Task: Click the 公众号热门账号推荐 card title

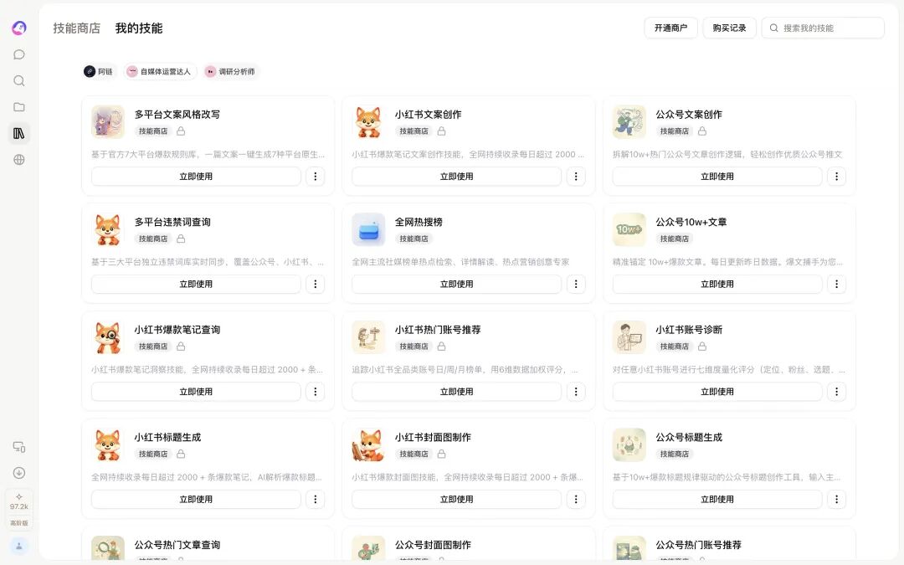Action: (698, 545)
